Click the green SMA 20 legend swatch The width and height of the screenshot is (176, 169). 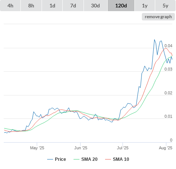(x=76, y=159)
